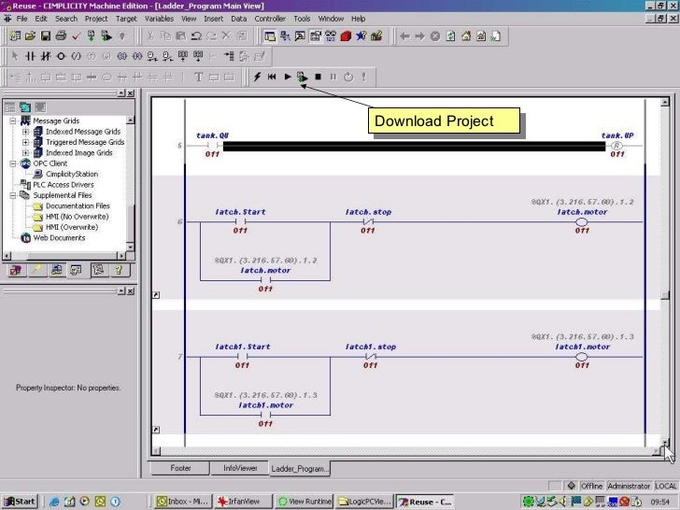Click the Print icon in toolbar

pos(61,36)
